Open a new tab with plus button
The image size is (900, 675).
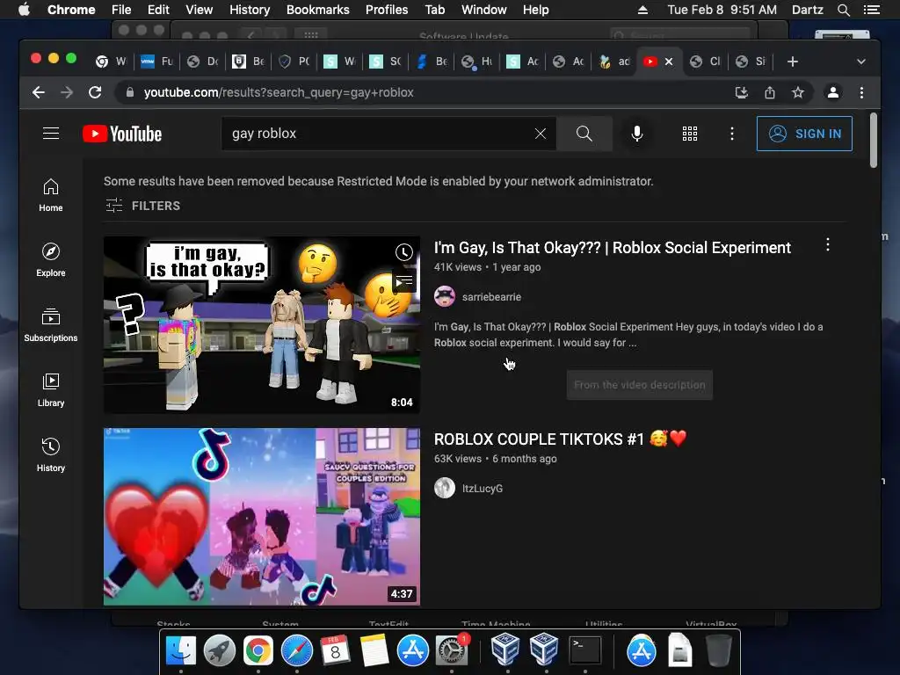point(793,62)
